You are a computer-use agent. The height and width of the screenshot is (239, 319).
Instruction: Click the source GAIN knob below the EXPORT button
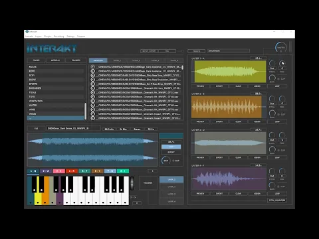[x=165, y=161]
